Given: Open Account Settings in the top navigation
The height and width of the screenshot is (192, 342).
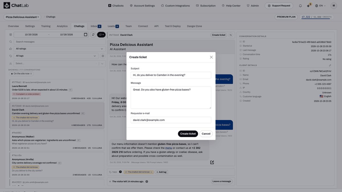Looking at the screenshot, I should [x=142, y=6].
